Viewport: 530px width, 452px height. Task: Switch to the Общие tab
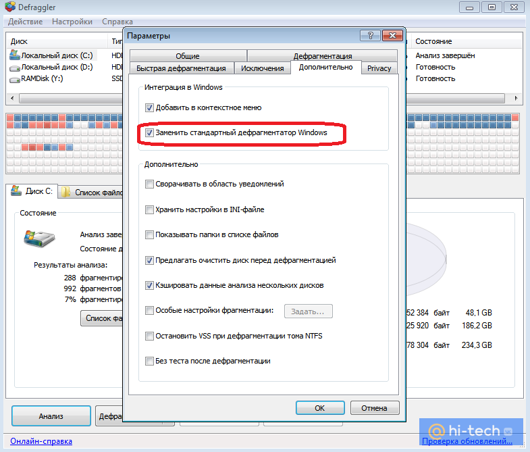[188, 56]
